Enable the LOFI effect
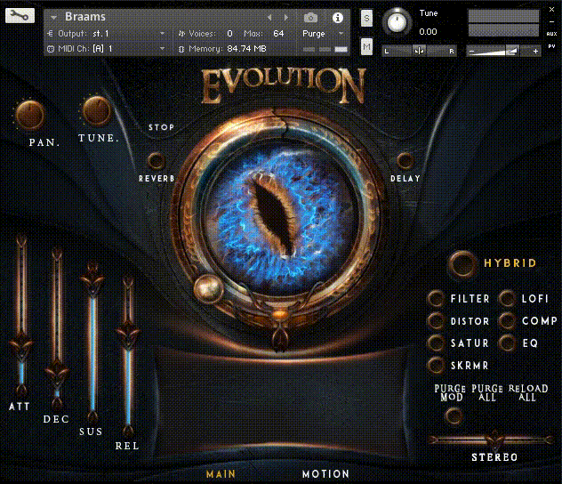562x484 pixels. pyautogui.click(x=508, y=298)
